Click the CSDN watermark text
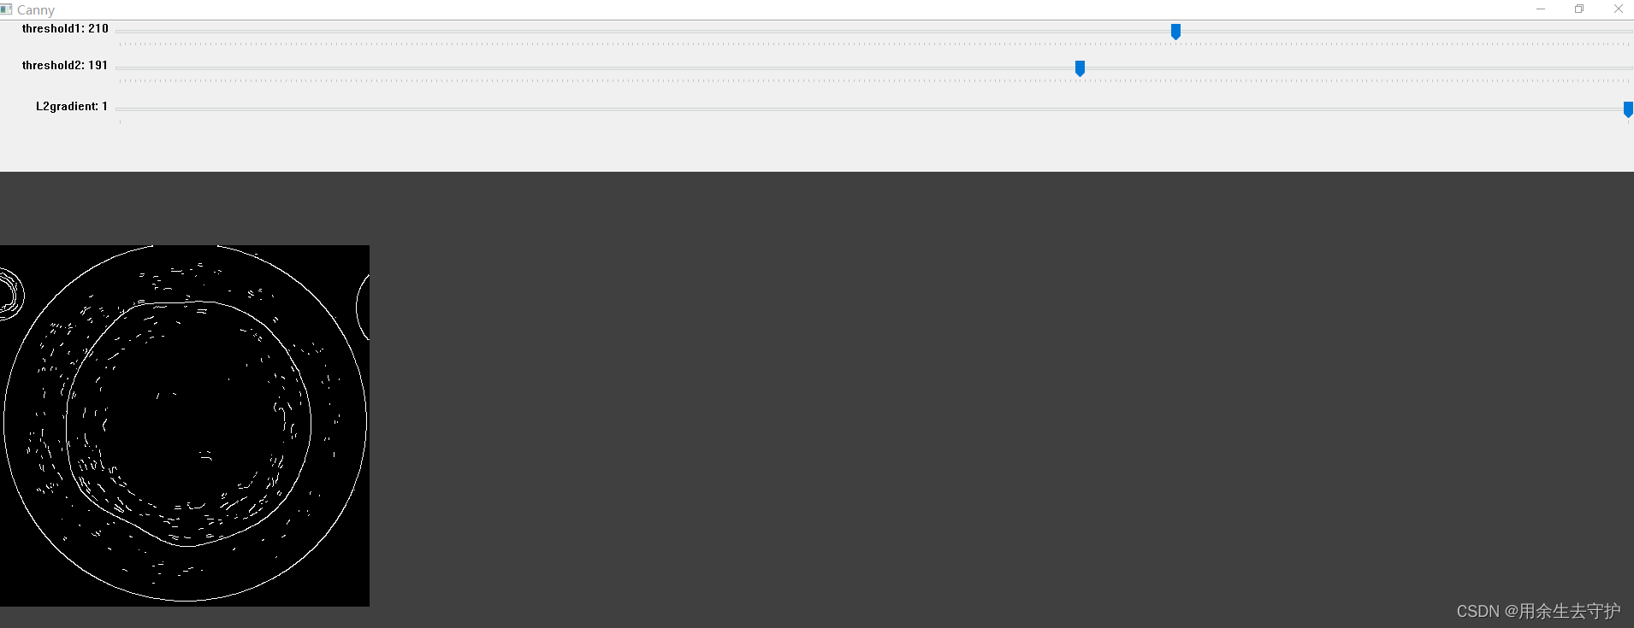The height and width of the screenshot is (628, 1634). 1538,611
